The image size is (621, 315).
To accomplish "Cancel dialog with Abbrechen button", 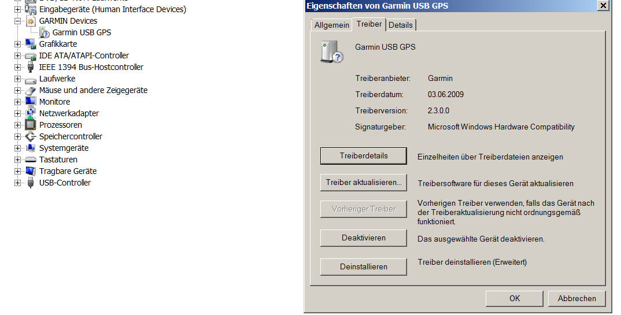I will point(576,298).
